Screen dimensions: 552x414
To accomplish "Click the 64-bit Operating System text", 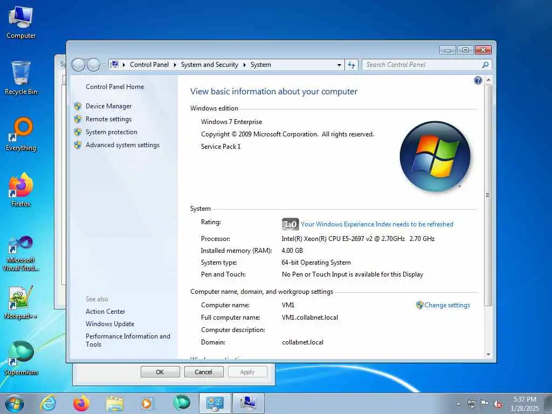I will click(x=316, y=263).
